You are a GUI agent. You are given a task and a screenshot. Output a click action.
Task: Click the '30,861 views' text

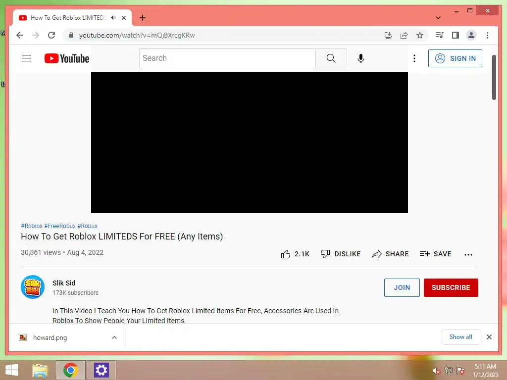pyautogui.click(x=41, y=252)
